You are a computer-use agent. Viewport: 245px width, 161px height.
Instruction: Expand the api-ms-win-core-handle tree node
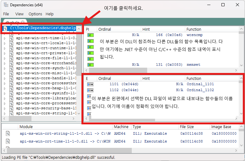5,78
